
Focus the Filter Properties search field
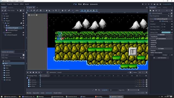click(160, 16)
